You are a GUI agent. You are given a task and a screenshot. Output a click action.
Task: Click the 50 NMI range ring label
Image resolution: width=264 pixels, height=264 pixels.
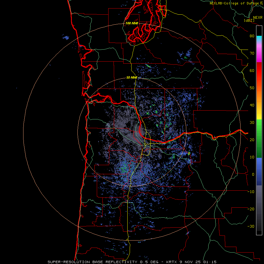click(132, 77)
